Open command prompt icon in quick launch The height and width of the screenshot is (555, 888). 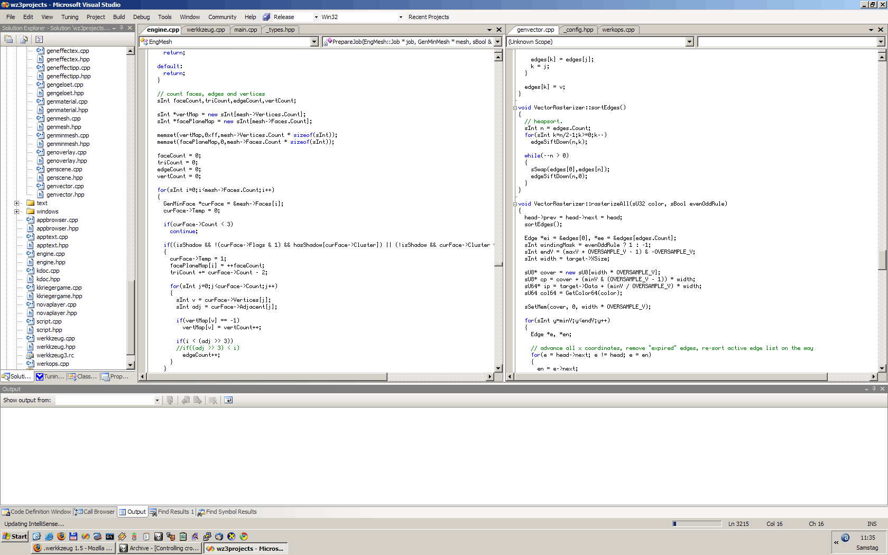point(110,536)
